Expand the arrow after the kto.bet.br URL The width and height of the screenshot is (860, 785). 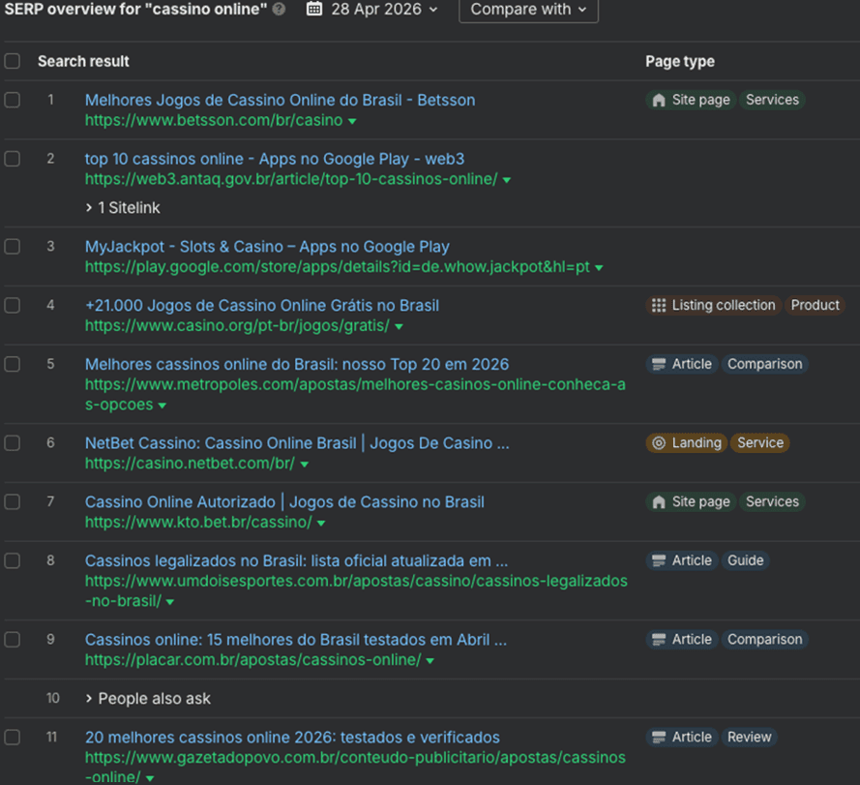point(321,523)
